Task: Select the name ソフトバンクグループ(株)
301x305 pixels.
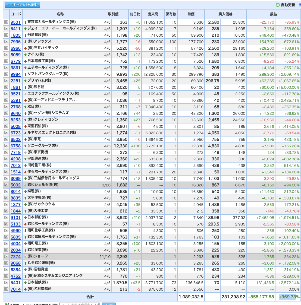Action: [x=48, y=74]
